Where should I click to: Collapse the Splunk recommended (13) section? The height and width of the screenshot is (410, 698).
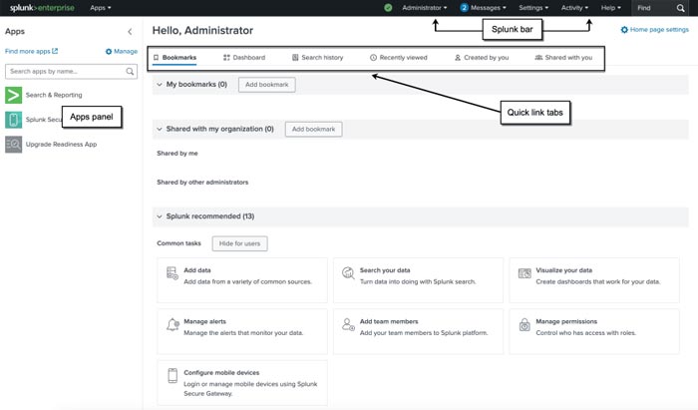coord(159,216)
